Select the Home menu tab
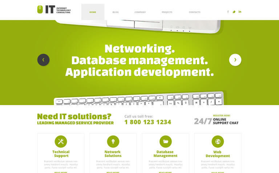Image resolution: width=279 pixels, height=173 pixels. (x=93, y=12)
